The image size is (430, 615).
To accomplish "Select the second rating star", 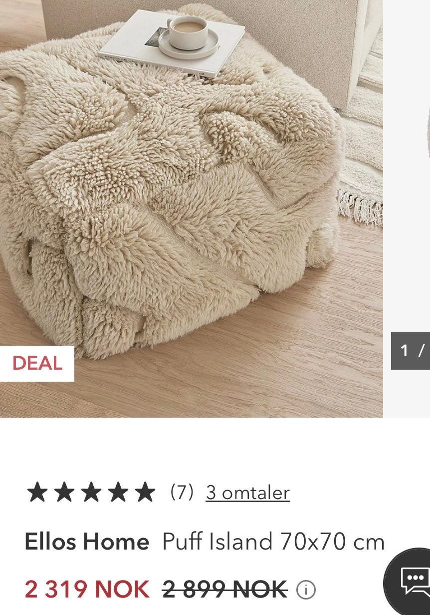I will [64, 492].
